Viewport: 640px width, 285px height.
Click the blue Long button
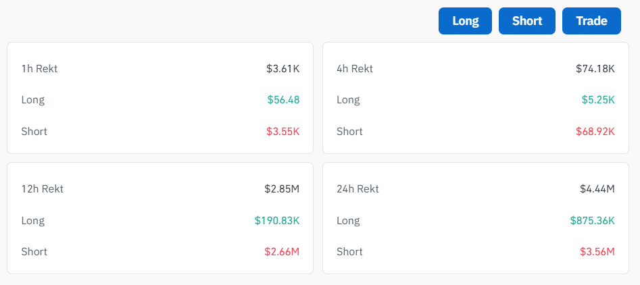(x=465, y=21)
